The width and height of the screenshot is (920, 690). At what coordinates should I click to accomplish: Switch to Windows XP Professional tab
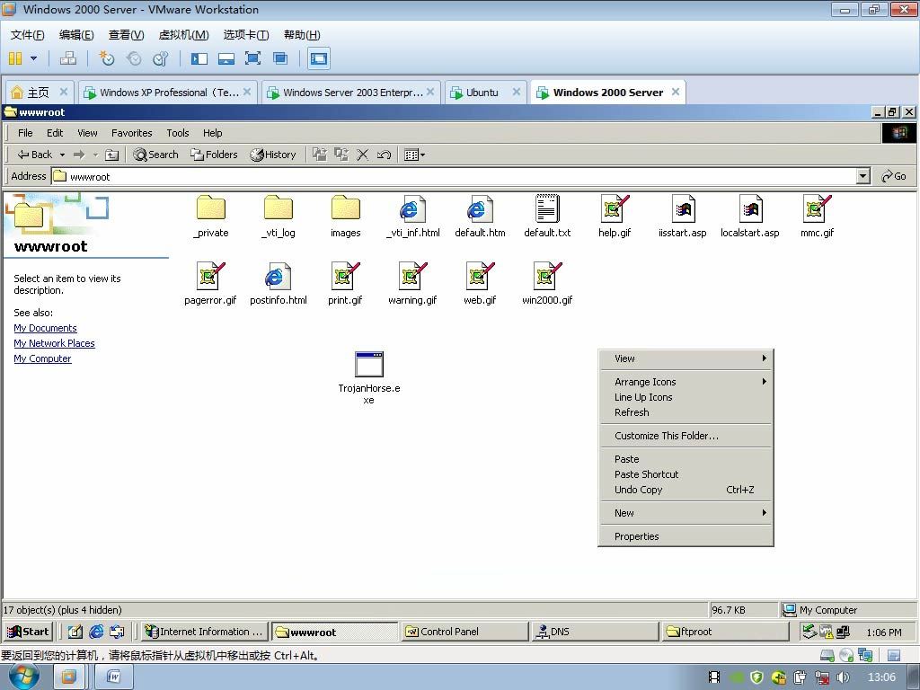pos(168,93)
